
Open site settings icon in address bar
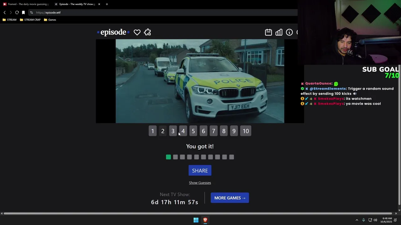[x=31, y=12]
